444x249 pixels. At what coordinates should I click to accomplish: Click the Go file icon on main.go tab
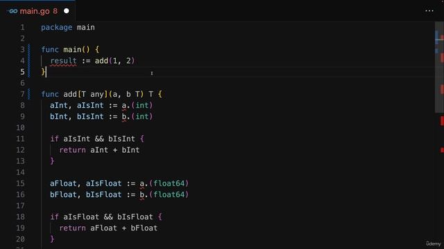pos(12,11)
